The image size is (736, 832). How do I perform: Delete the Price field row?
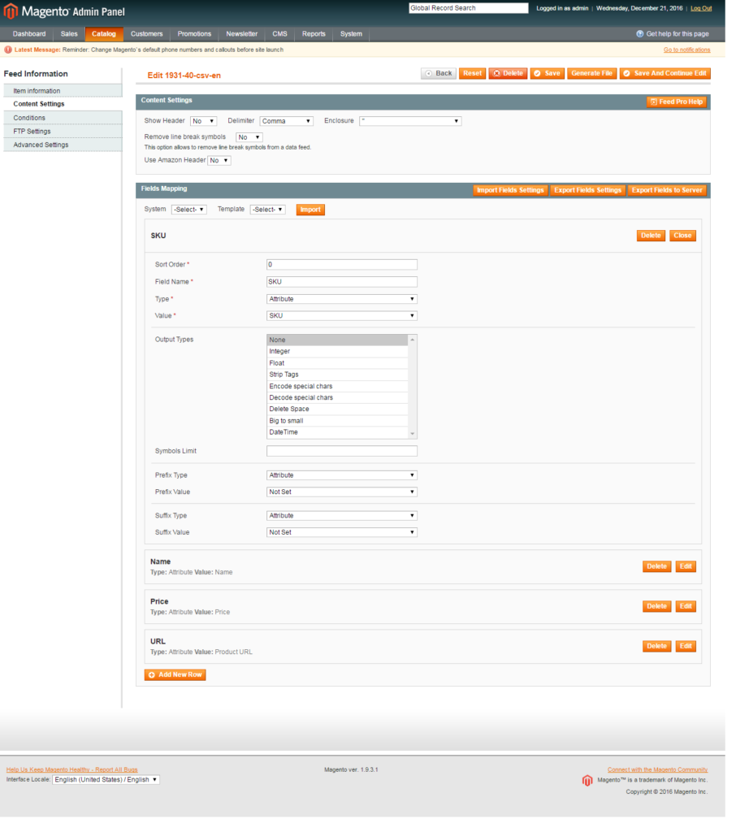coord(657,606)
